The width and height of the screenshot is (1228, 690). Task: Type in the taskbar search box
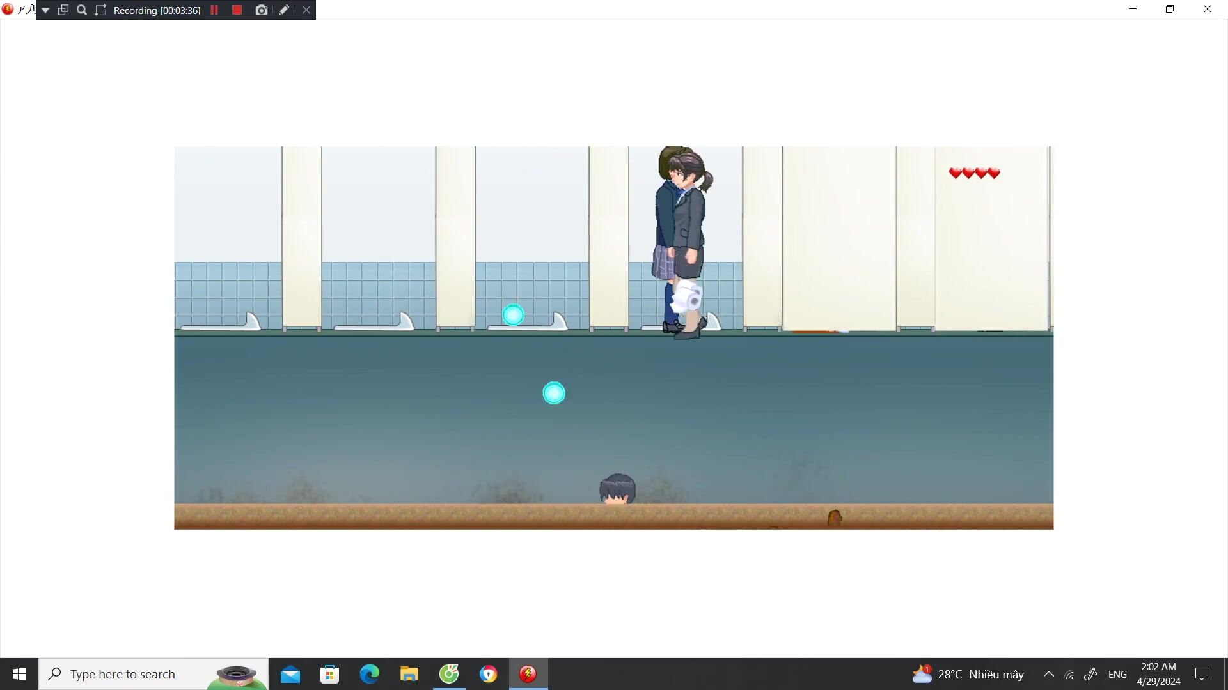tap(128, 674)
